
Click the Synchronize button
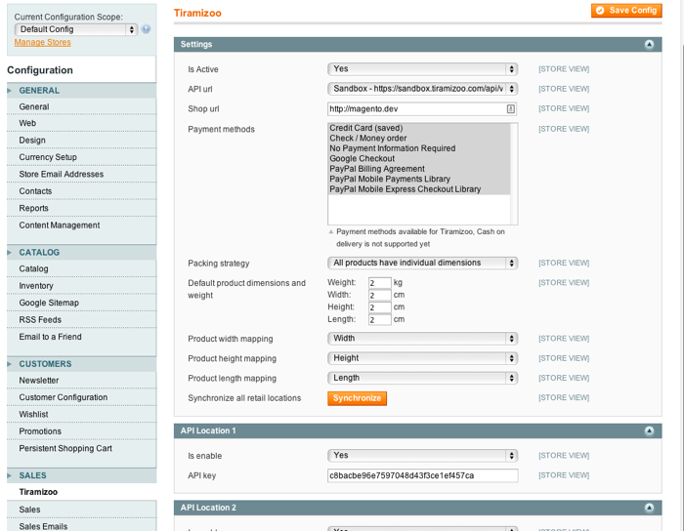coord(357,398)
